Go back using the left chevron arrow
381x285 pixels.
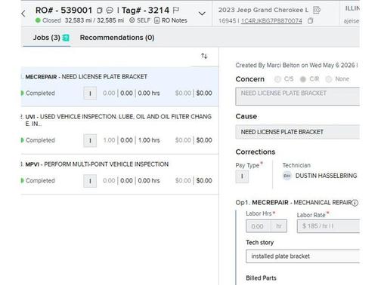point(23,14)
